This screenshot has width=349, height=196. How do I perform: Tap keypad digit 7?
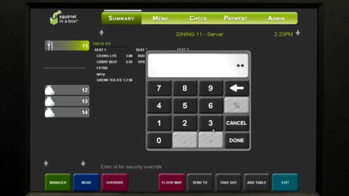point(159,88)
